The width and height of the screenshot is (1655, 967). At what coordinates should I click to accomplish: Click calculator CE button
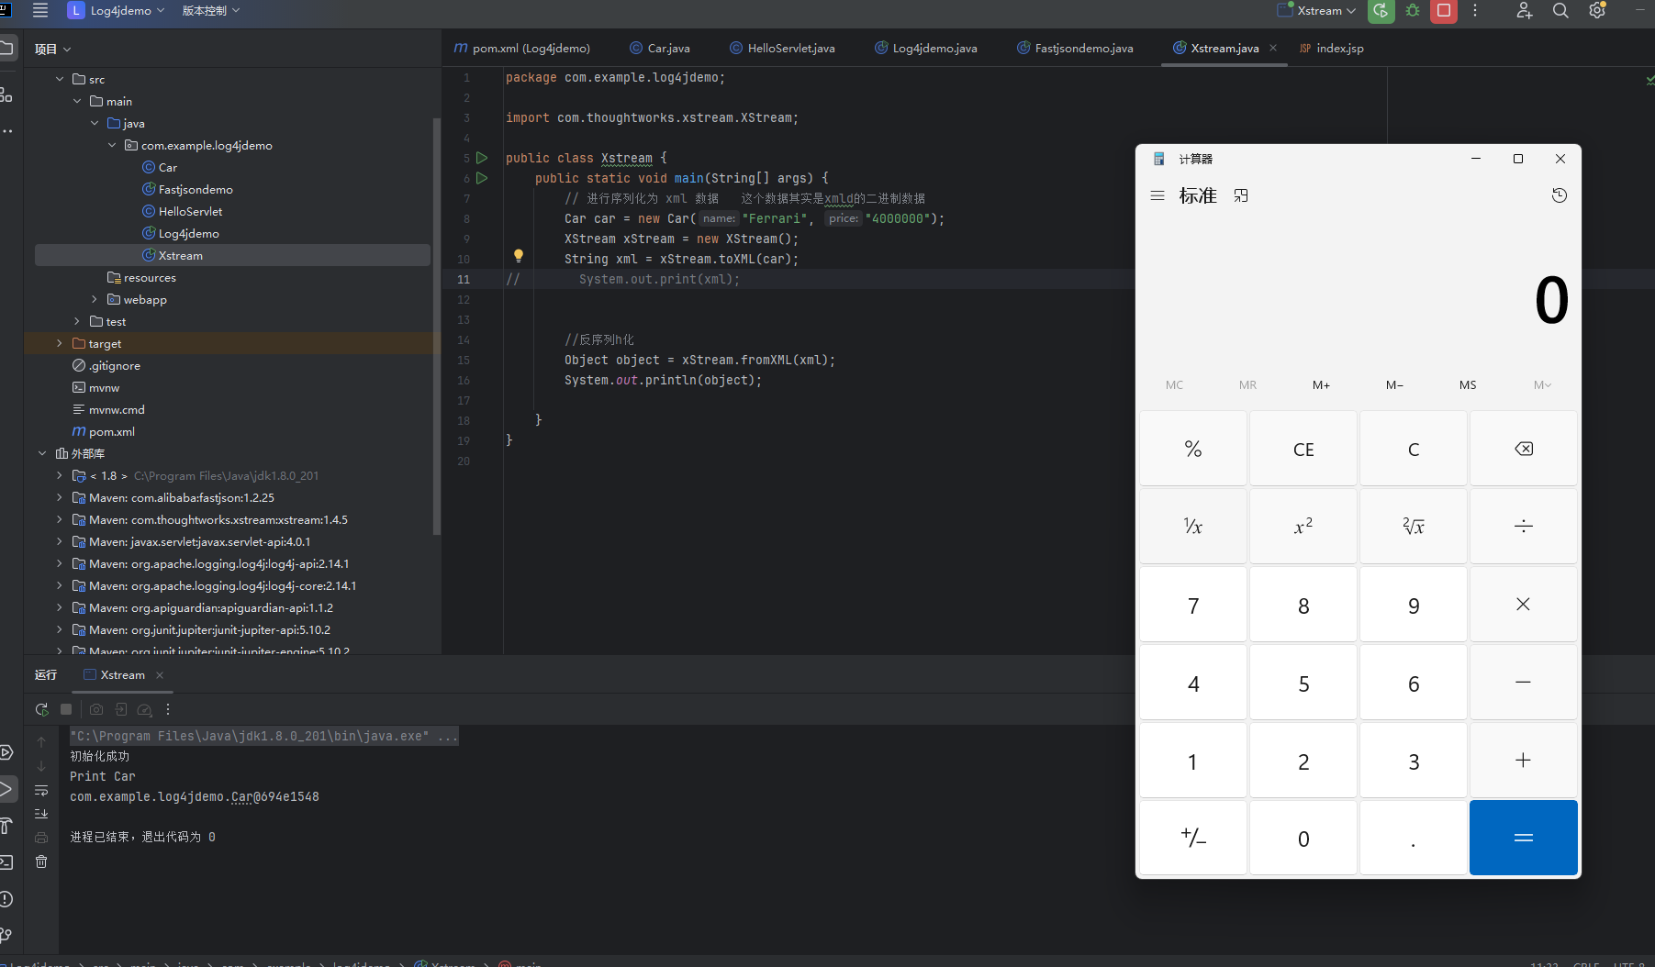pyautogui.click(x=1303, y=449)
